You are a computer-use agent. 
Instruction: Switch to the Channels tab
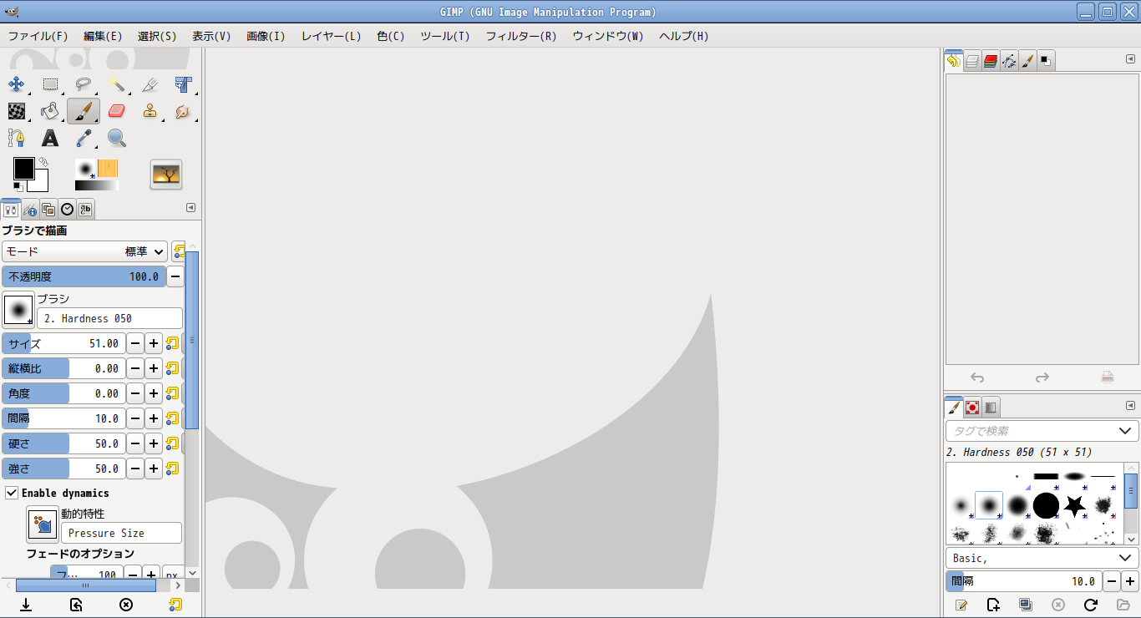tap(991, 61)
